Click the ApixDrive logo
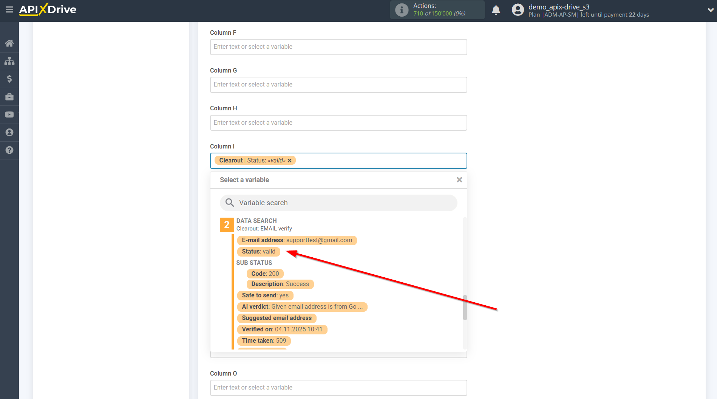 48,9
